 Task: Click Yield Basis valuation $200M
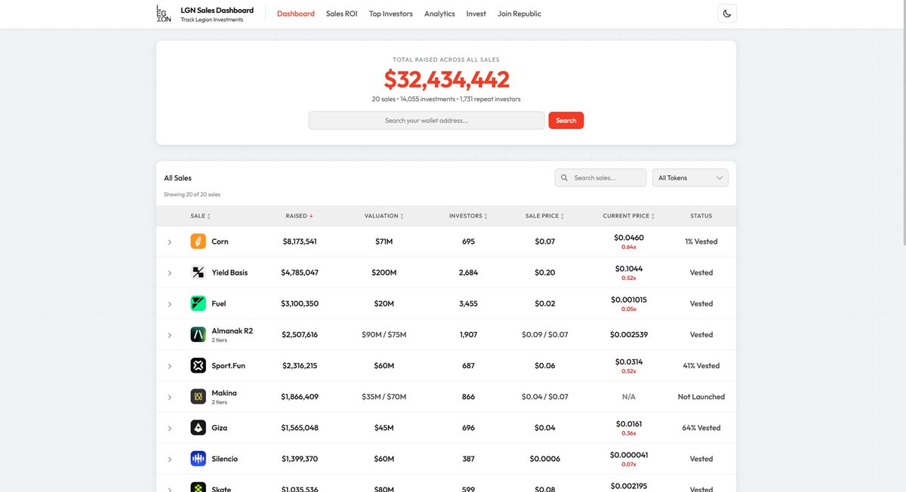pos(384,272)
